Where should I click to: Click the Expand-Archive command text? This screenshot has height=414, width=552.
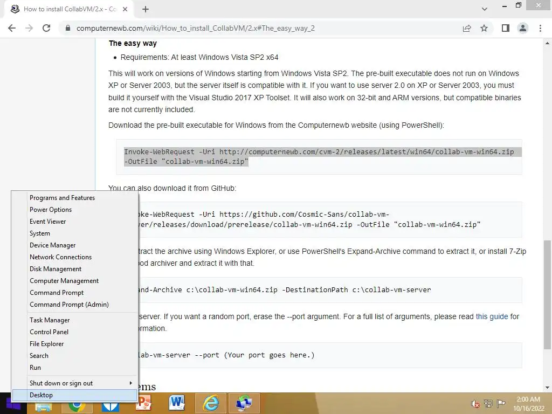point(285,289)
